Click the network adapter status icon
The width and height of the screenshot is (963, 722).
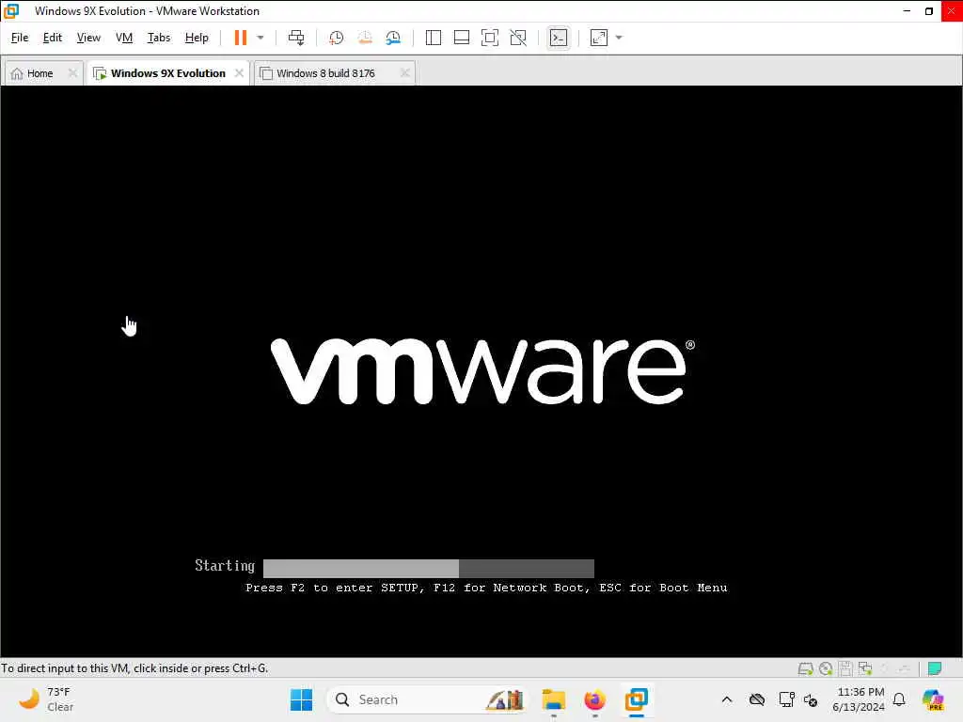click(865, 668)
